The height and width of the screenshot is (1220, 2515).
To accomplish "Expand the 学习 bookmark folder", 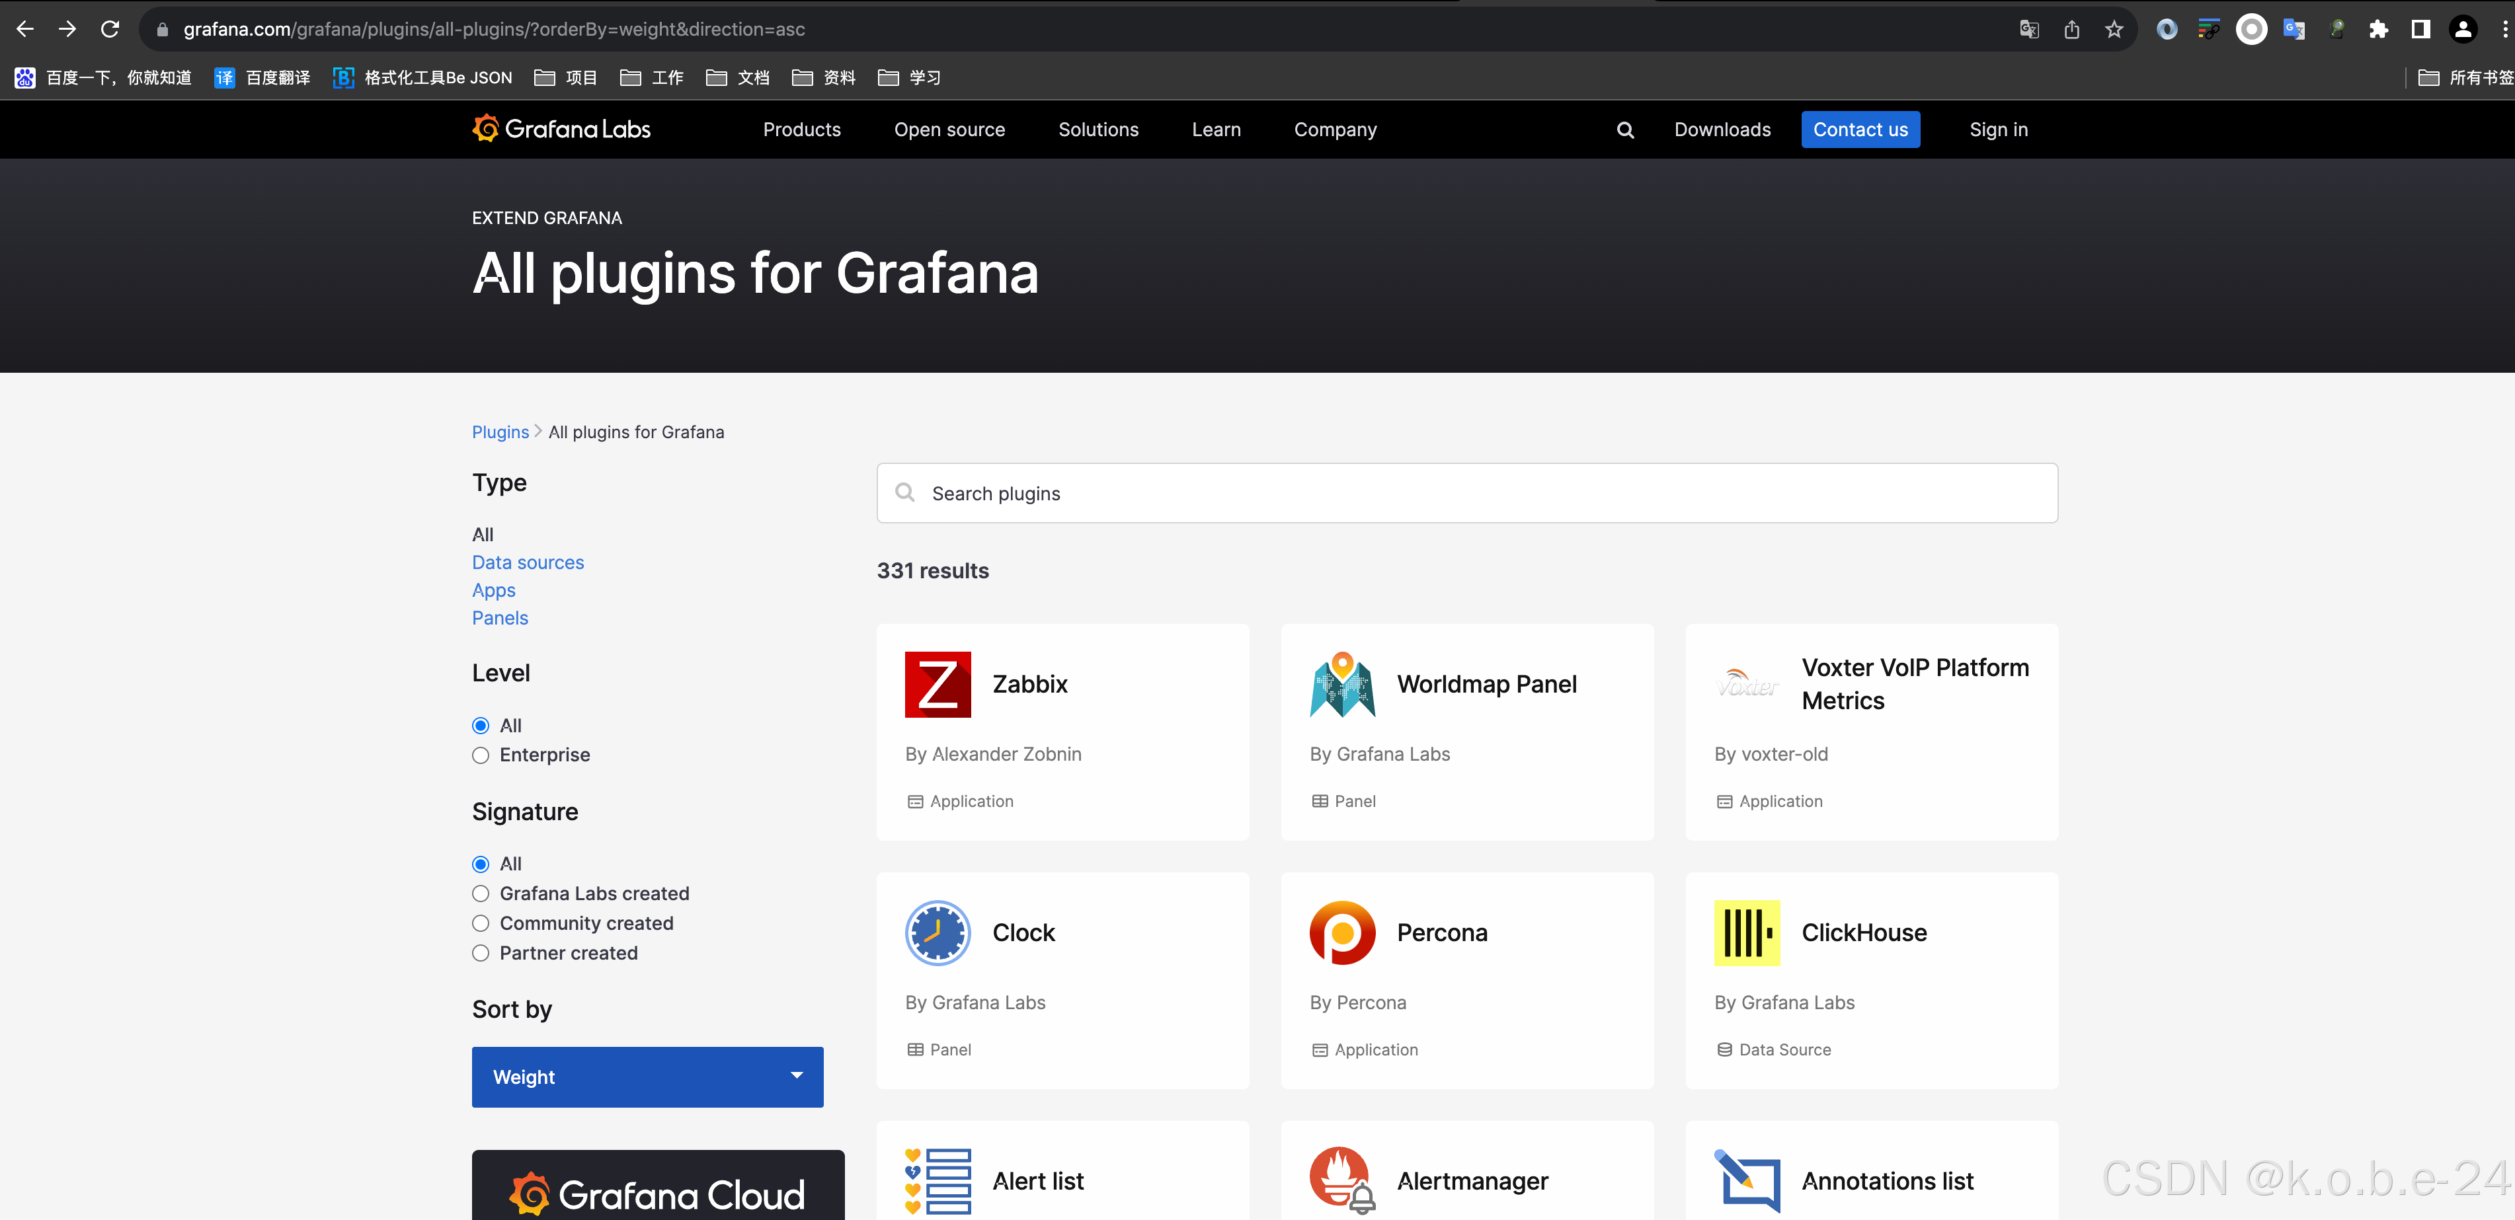I will coord(909,78).
